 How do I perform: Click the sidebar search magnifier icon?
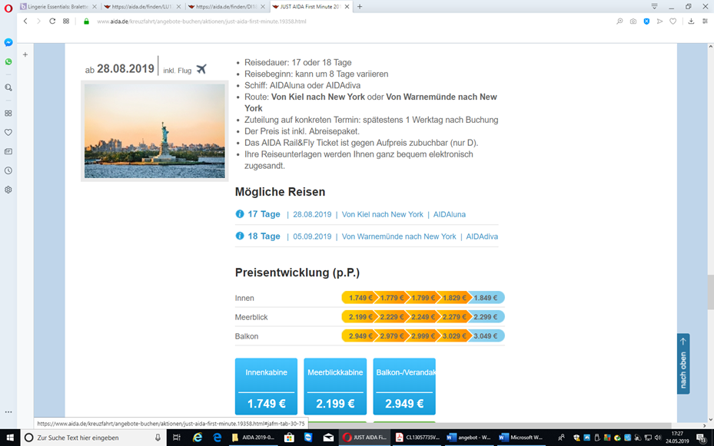point(8,88)
